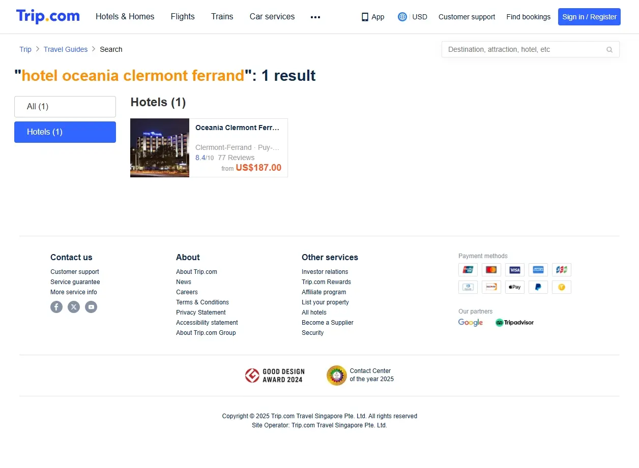Viewport: 639px width, 468px height.
Task: Click the Good Design Award 2024 badge
Action: pyautogui.click(x=274, y=376)
